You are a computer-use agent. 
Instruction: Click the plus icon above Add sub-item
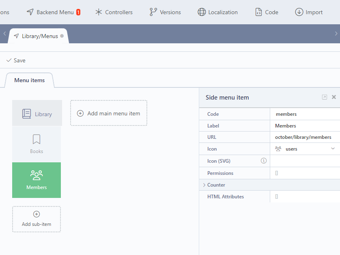[37, 214]
